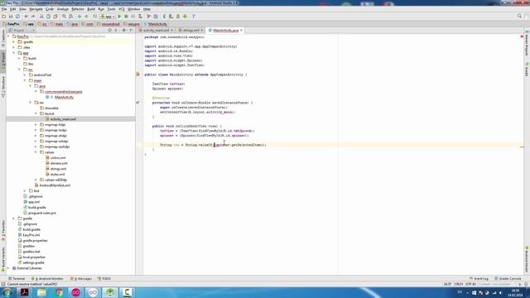530x298 pixels.
Task: Click the Cut scissors icon
Action: coord(41,17)
